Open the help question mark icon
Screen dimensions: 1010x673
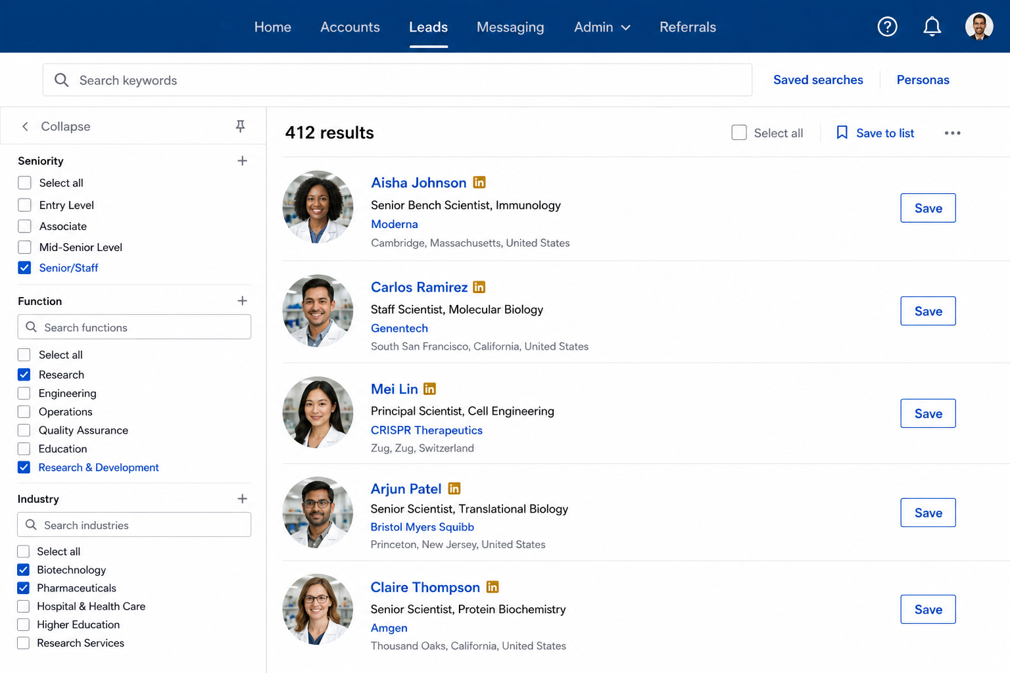pos(887,26)
